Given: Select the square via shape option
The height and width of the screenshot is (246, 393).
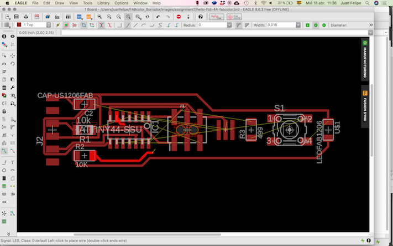Looking at the screenshot, I should (307, 25).
